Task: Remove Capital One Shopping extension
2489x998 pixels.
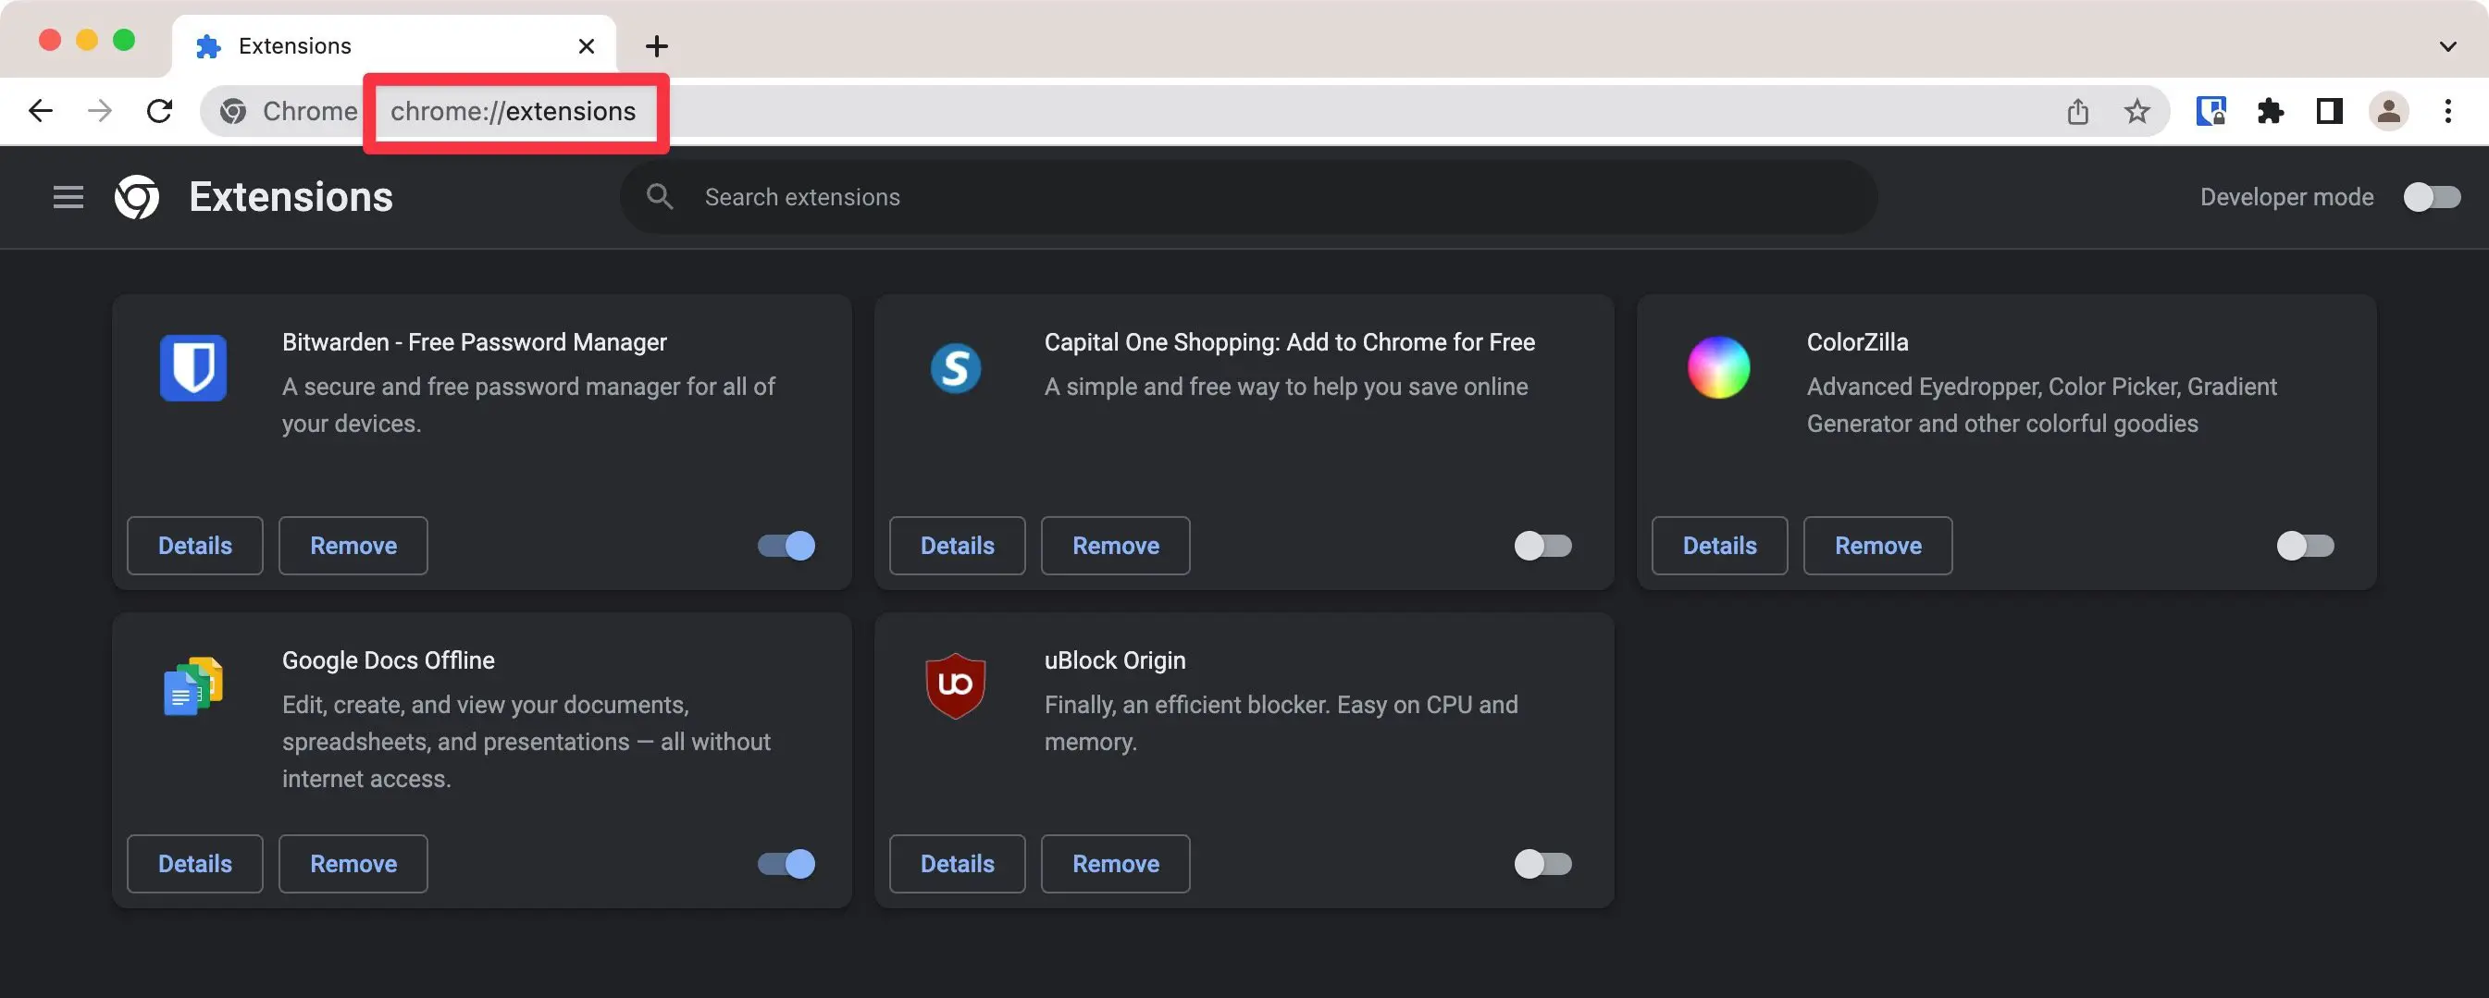Action: point(1116,546)
